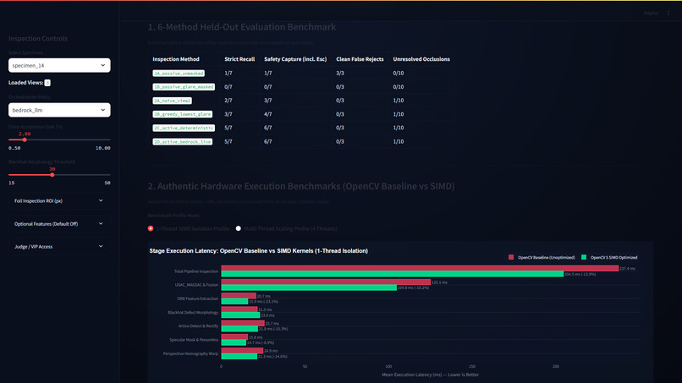Click the Inspection Controls sidebar heading

click(38, 38)
